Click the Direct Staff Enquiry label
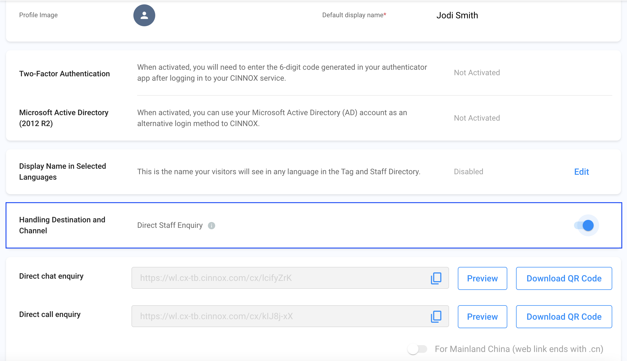 pos(170,225)
